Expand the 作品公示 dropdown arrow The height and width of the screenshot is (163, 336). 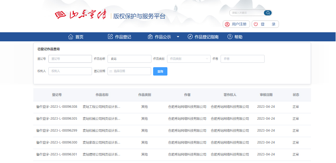(x=178, y=37)
